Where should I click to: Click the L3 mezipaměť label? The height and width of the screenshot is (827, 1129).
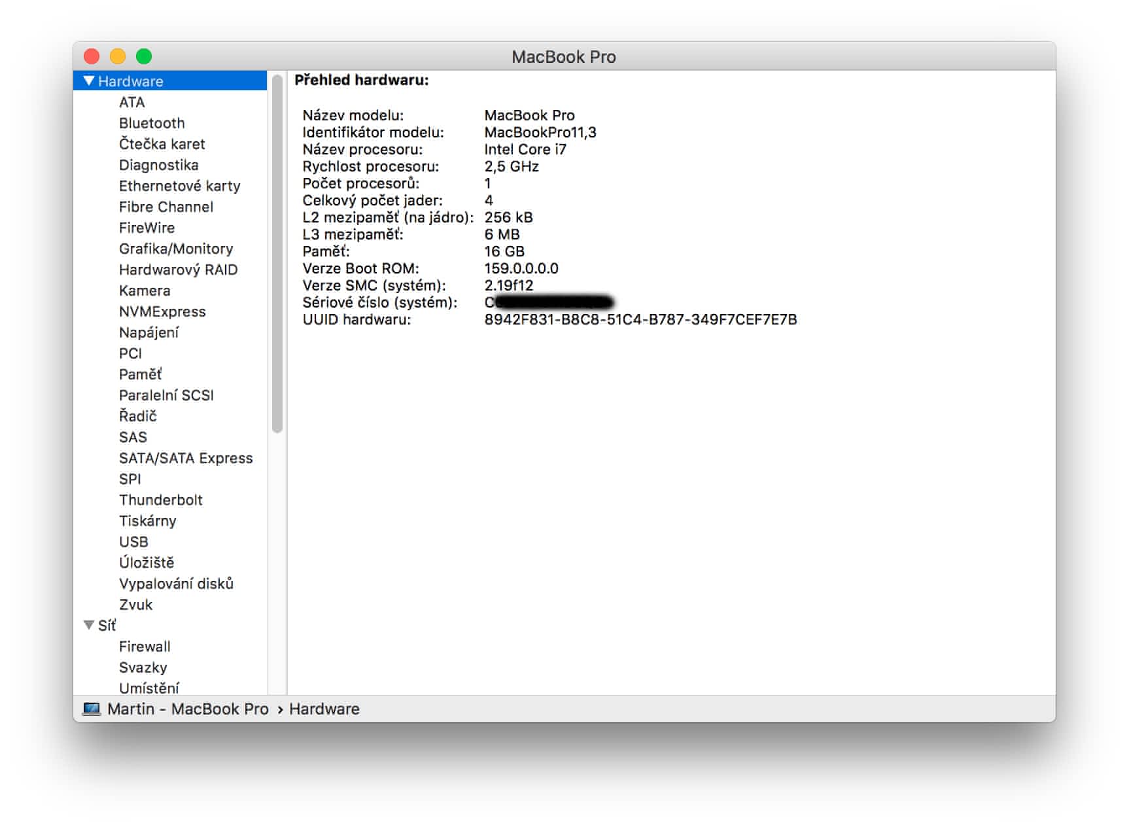353,234
